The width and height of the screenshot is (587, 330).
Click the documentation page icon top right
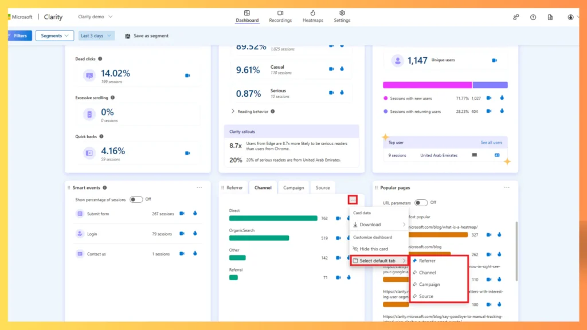tap(550, 17)
